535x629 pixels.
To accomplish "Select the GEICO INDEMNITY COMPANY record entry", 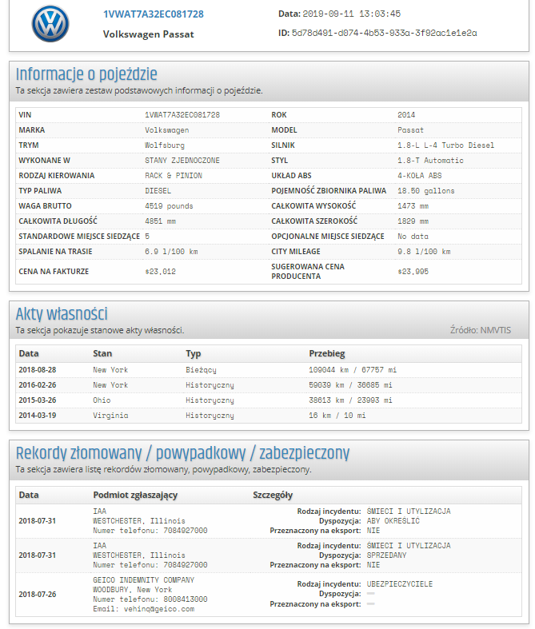I will [269, 595].
